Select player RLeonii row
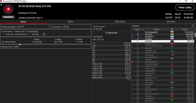 (163, 34)
